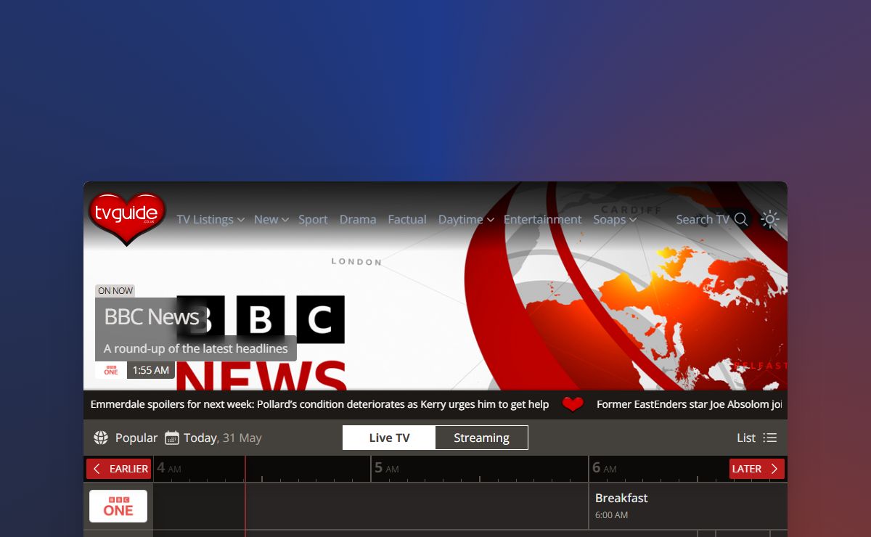Viewport: 871px width, 537px height.
Task: Click the ON NOW label
Action: pos(115,291)
